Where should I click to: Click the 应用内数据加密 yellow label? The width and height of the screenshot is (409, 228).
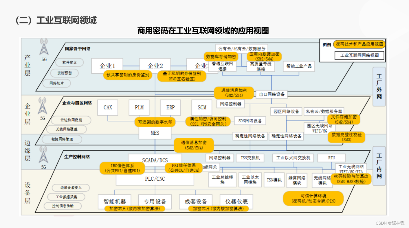point(264,56)
